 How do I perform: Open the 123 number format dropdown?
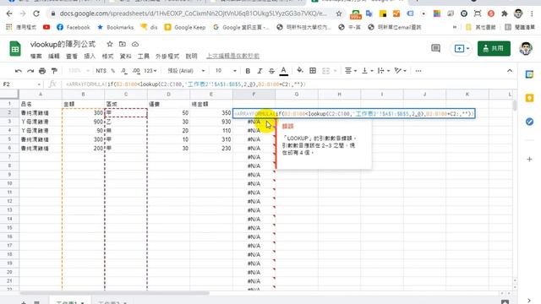pyautogui.click(x=150, y=71)
